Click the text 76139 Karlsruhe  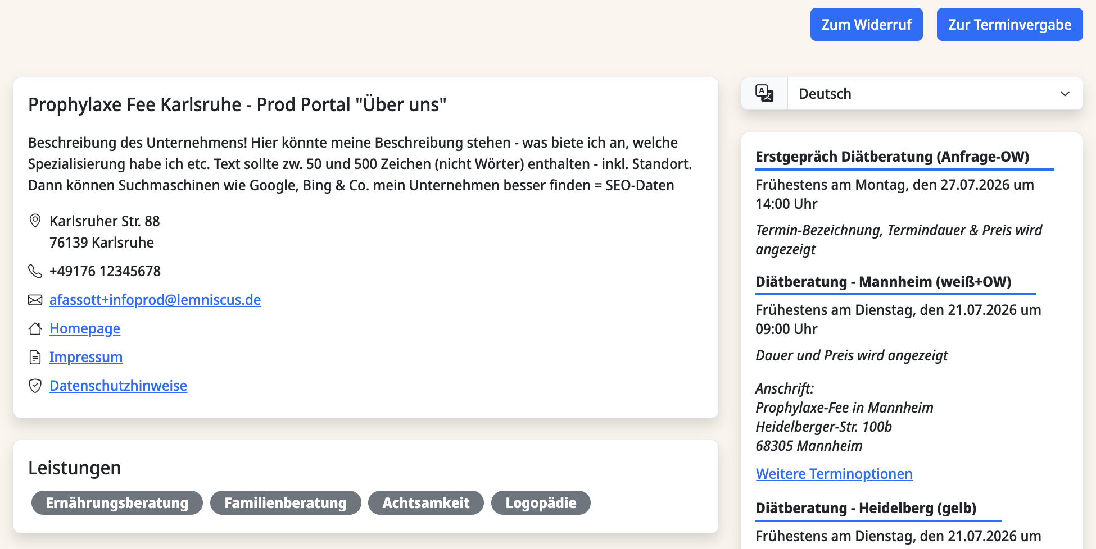coord(102,243)
